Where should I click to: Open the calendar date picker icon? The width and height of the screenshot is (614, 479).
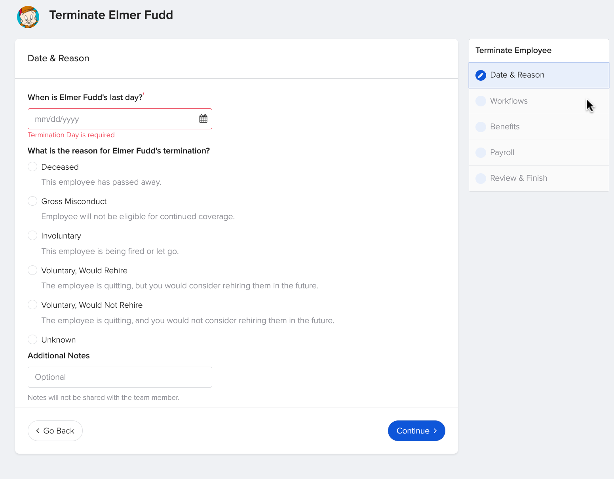click(203, 119)
